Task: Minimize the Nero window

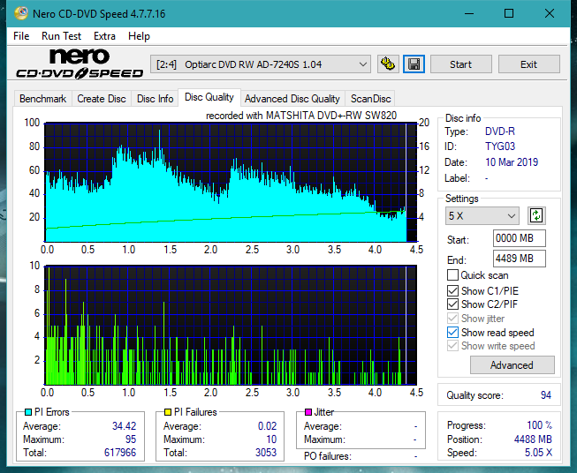Action: click(x=469, y=13)
